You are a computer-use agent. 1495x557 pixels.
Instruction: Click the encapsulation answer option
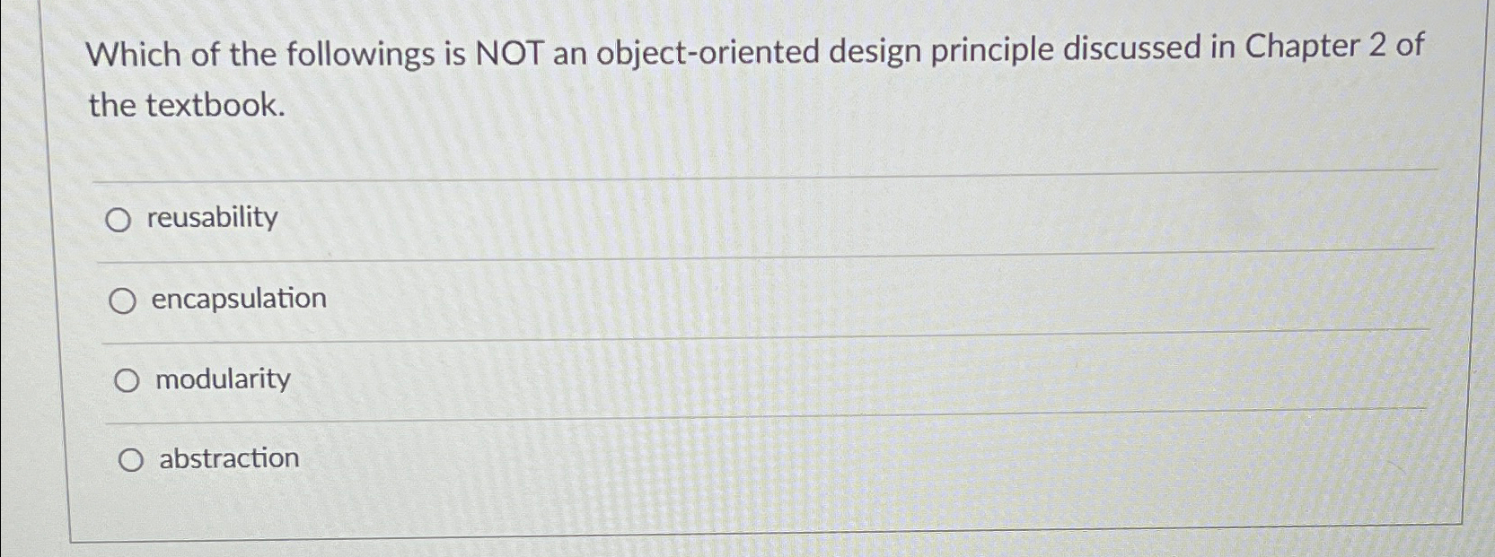click(x=238, y=299)
